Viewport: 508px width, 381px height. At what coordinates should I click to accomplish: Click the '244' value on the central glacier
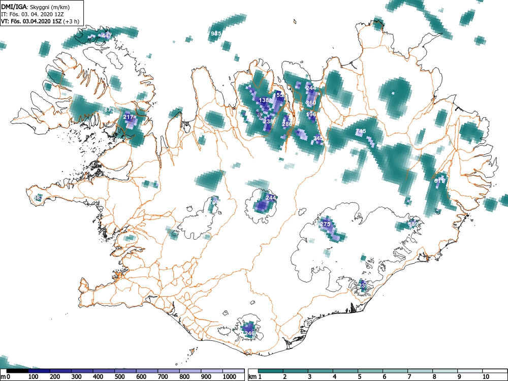pos(271,198)
